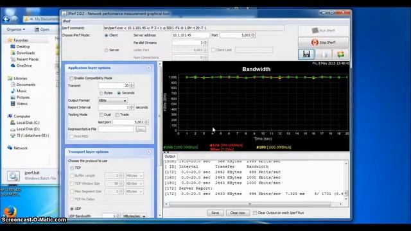The image size is (411, 231).
Task: Click the Transmit value stepper arrows
Action: click(132, 85)
